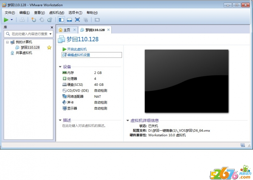The width and height of the screenshot is (253, 180).
Task: Switch to the 主页 tab
Action: [x=67, y=30]
